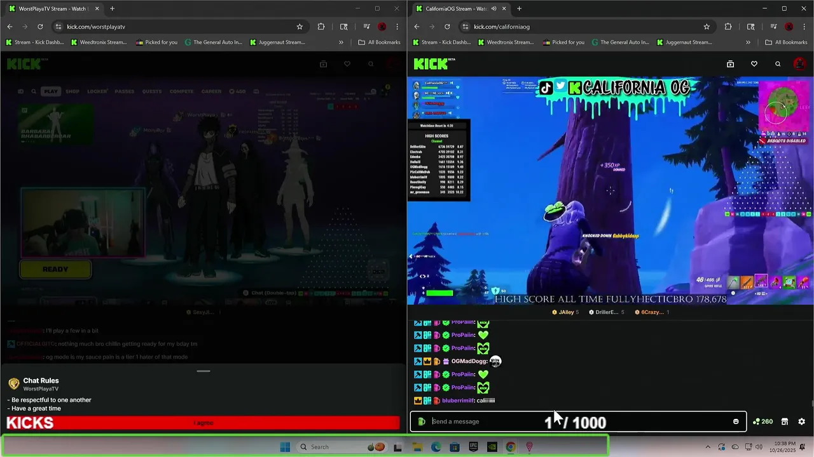Click DrillerE... top gifter entry
814x457 pixels.
(607, 312)
